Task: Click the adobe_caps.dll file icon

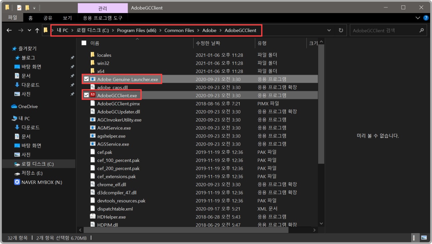Action: coord(93,87)
